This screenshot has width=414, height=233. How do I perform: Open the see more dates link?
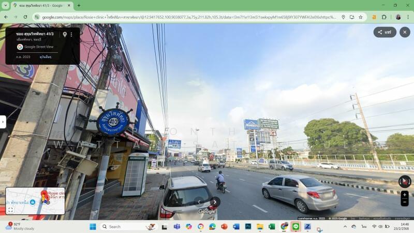[x=46, y=57]
